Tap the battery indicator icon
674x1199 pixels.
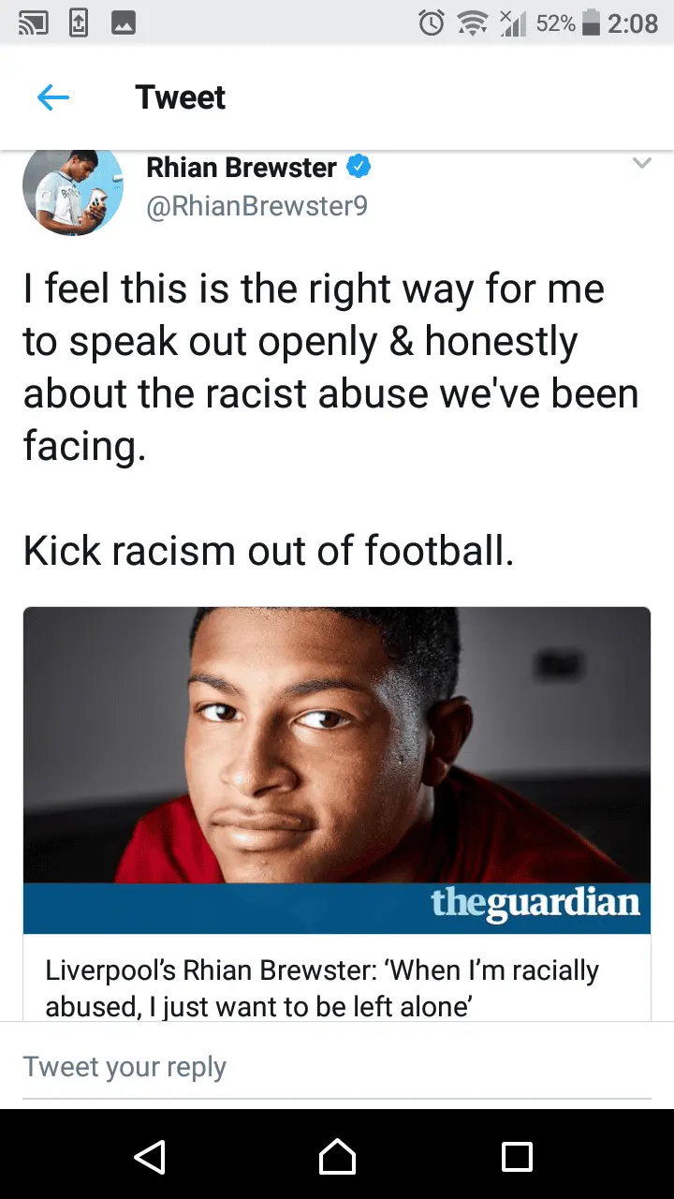click(591, 23)
